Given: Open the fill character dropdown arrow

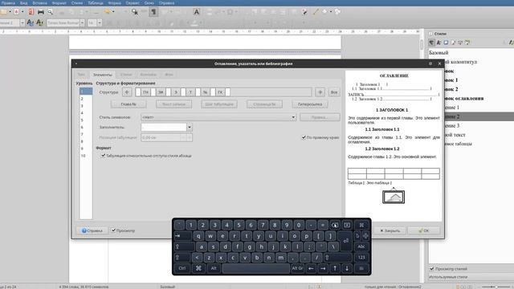Looking at the screenshot, I should click(190, 127).
